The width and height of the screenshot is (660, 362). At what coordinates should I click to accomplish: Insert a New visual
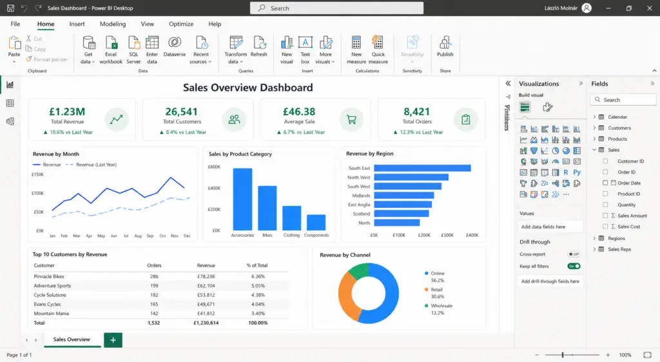click(x=287, y=50)
